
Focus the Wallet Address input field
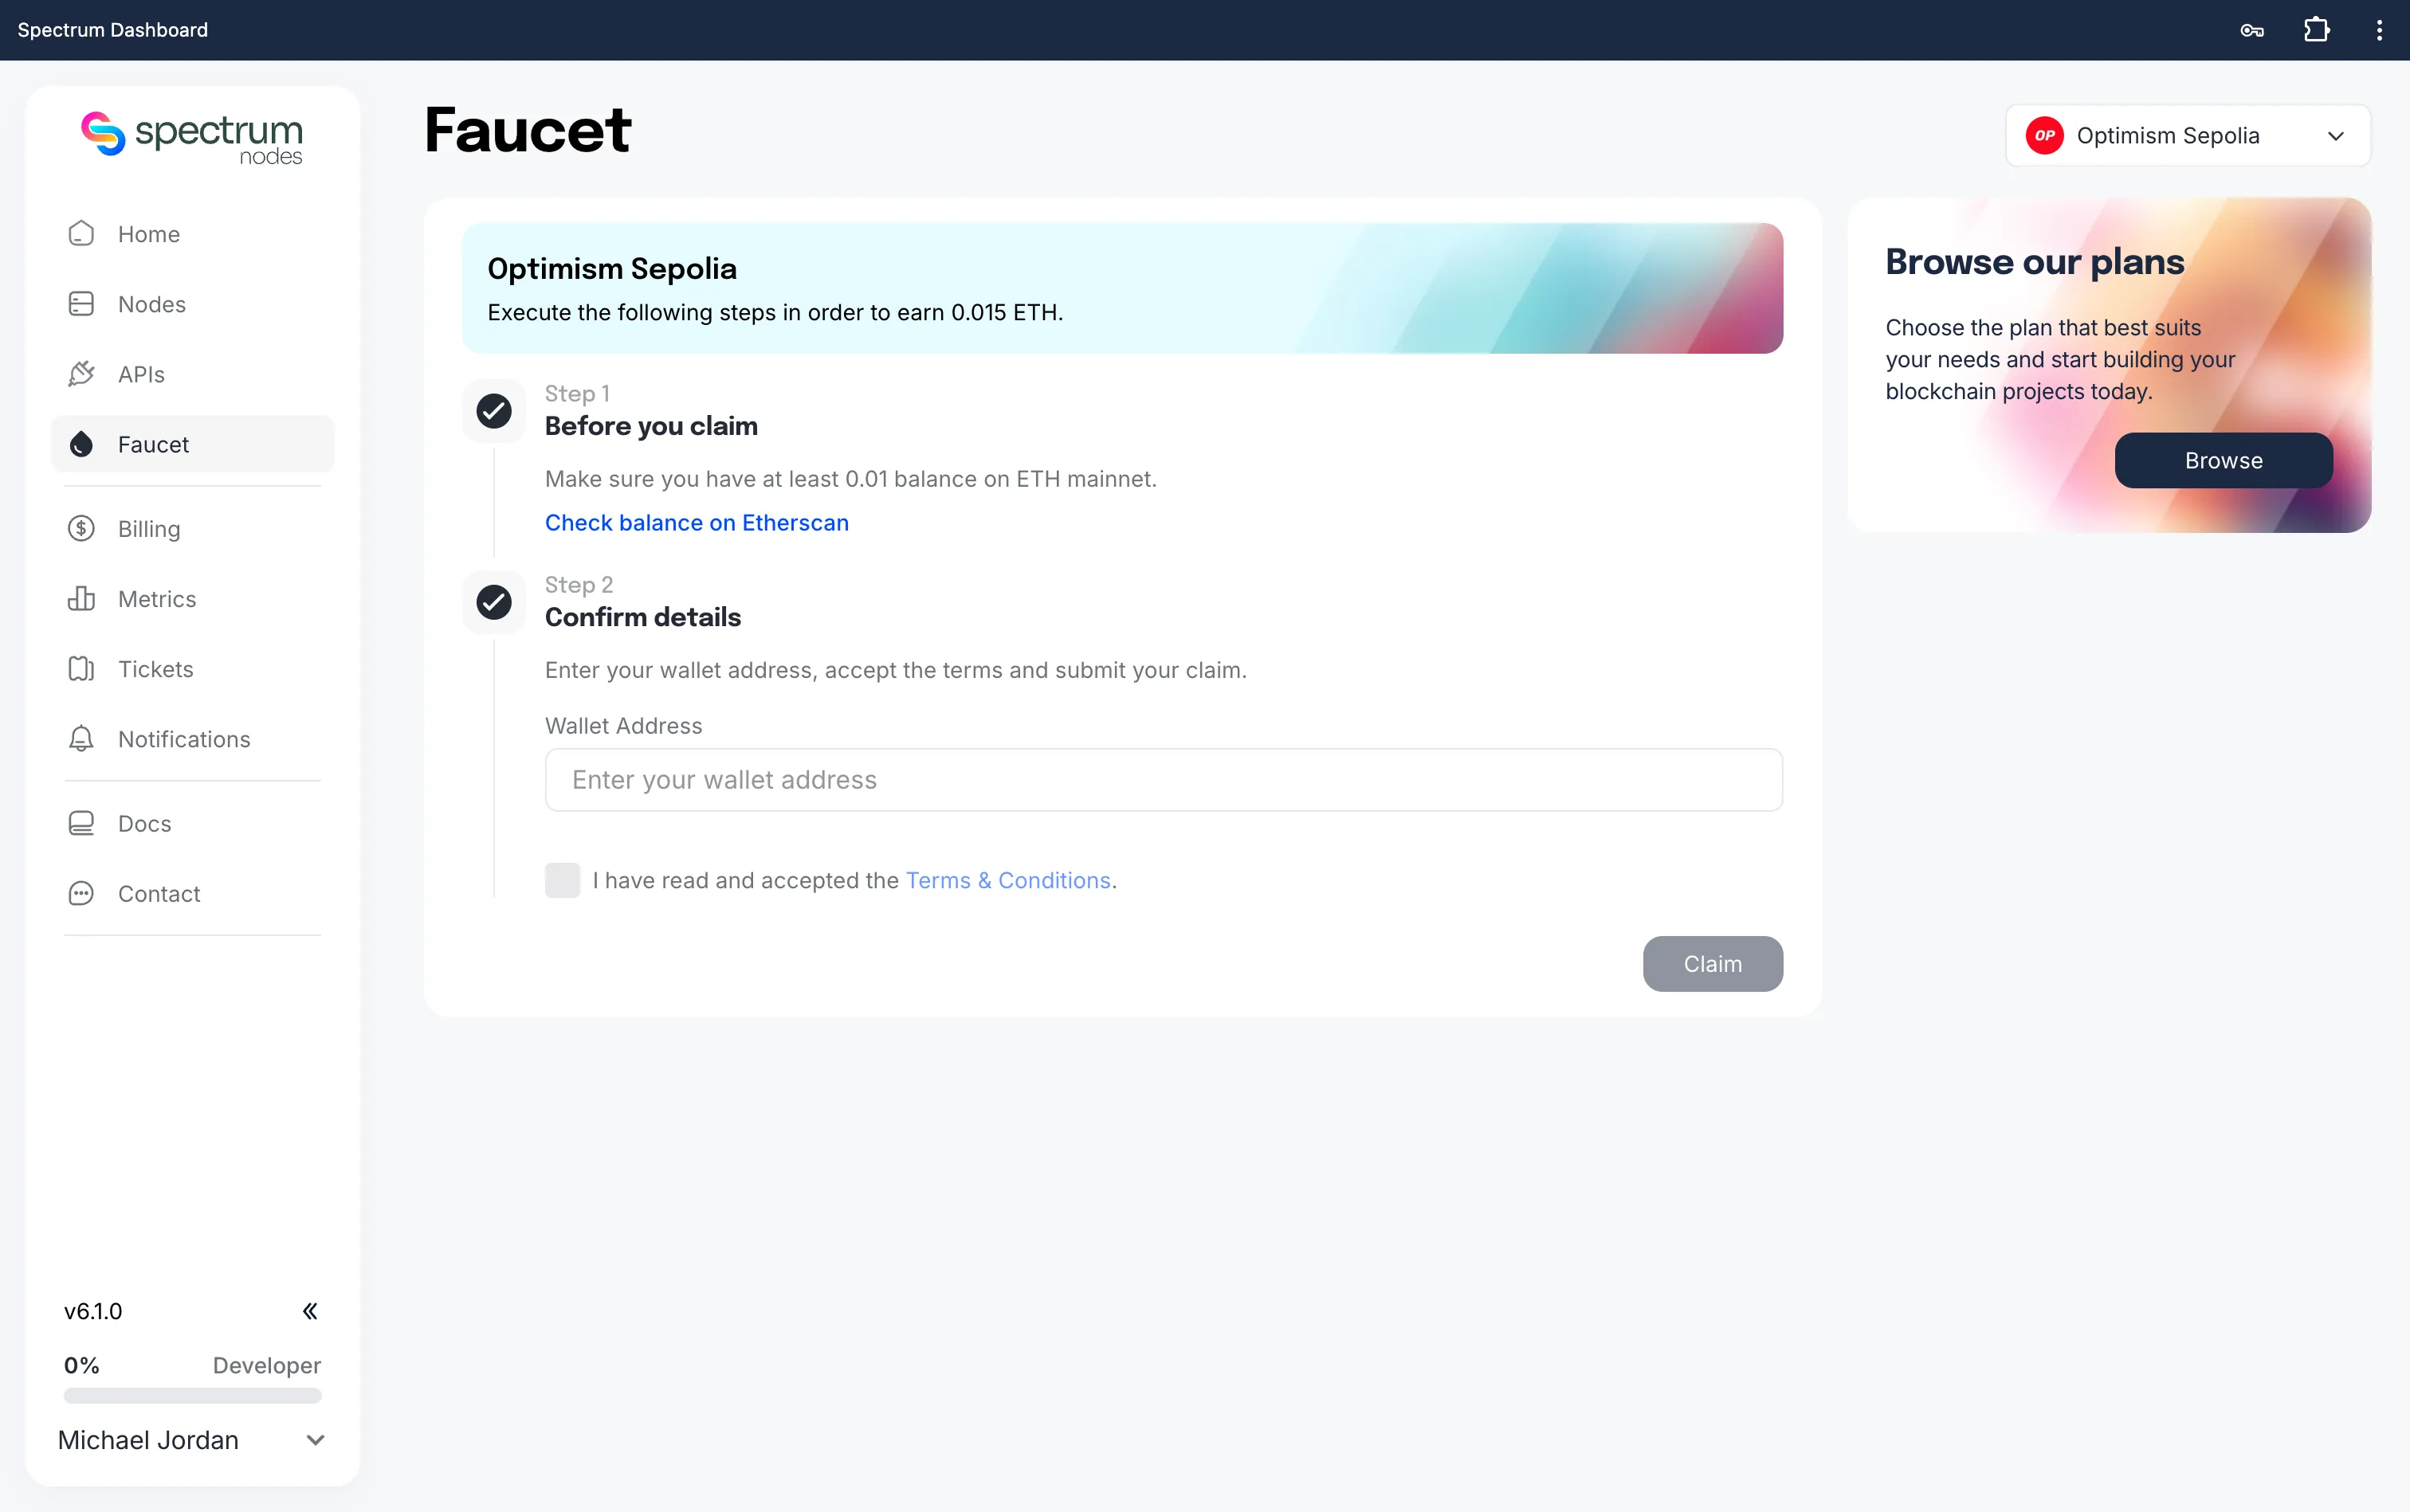pos(1164,780)
